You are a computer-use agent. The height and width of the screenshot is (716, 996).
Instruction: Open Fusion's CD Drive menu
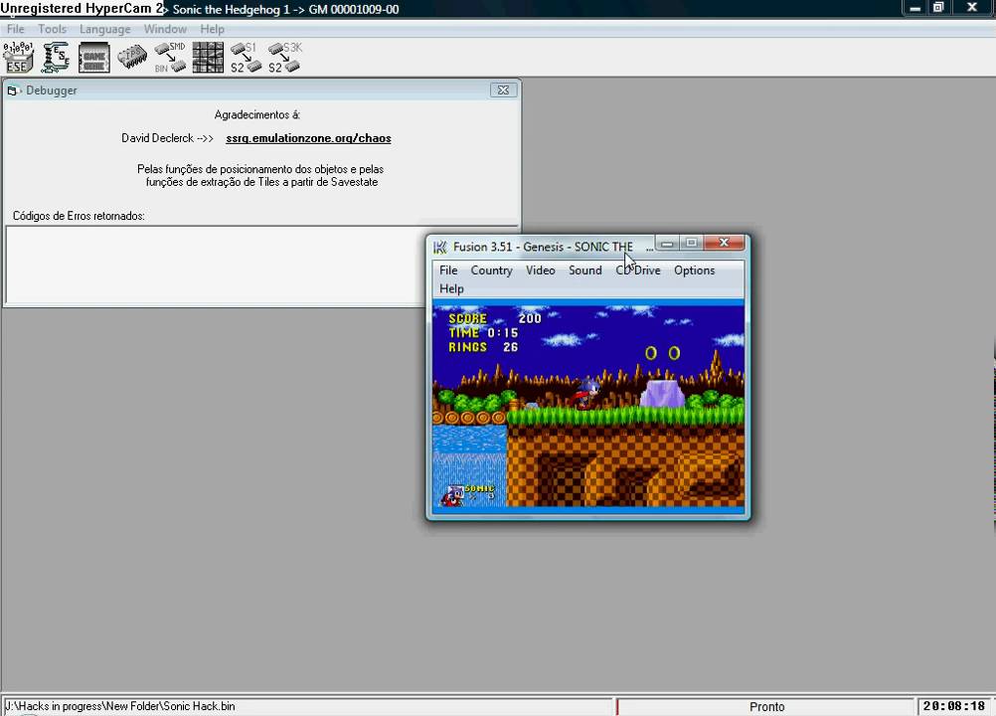pos(638,270)
